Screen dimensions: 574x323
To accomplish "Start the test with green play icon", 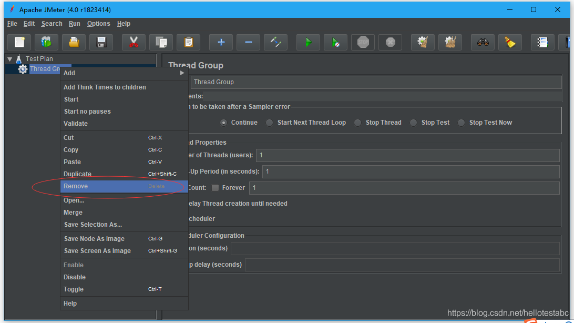I will (x=308, y=43).
